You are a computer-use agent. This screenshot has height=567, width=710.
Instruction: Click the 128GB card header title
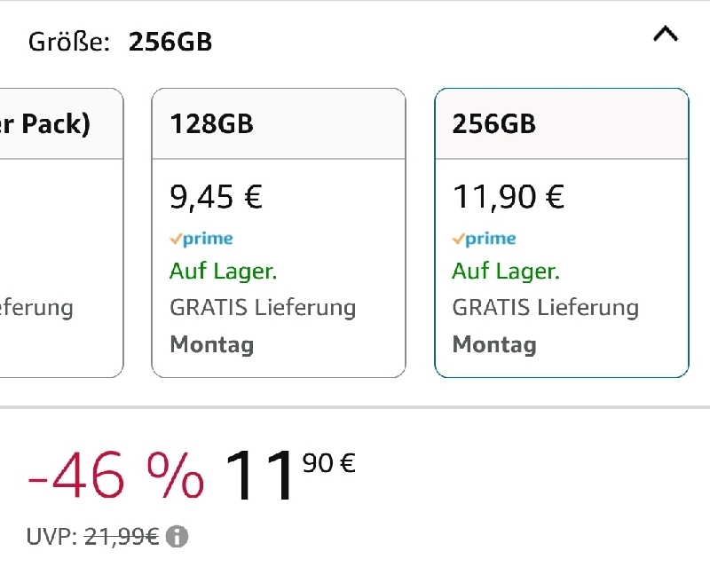pos(211,123)
